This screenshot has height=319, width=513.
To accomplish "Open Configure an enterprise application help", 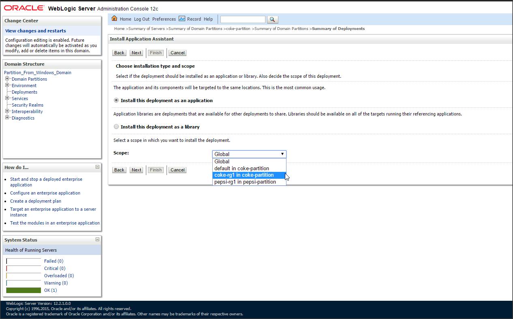I will coord(45,193).
